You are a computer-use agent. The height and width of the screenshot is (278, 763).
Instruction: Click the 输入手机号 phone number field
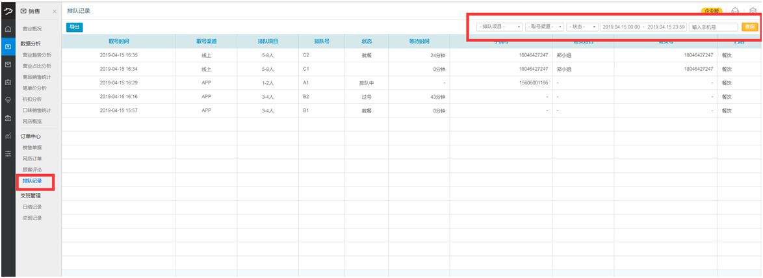click(x=713, y=27)
